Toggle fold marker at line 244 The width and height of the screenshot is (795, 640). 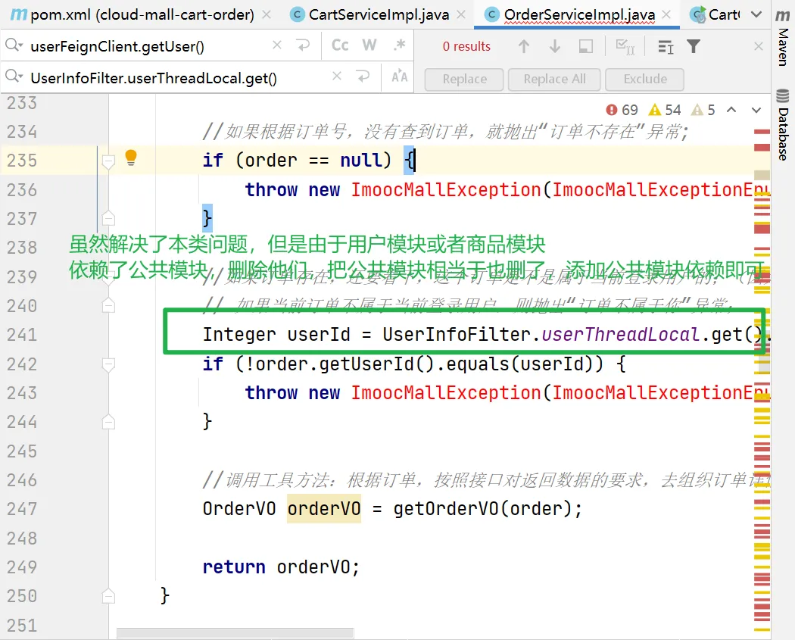click(108, 421)
